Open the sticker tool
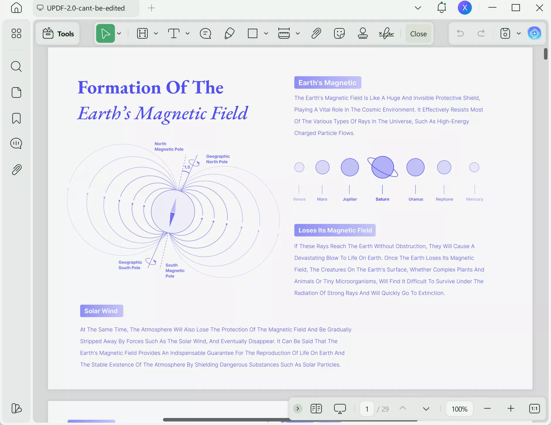 pyautogui.click(x=339, y=33)
